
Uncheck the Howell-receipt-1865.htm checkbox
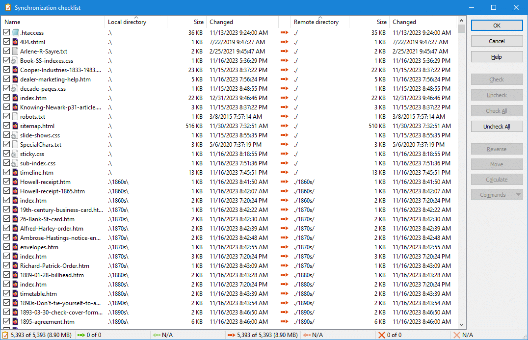pyautogui.click(x=6, y=191)
